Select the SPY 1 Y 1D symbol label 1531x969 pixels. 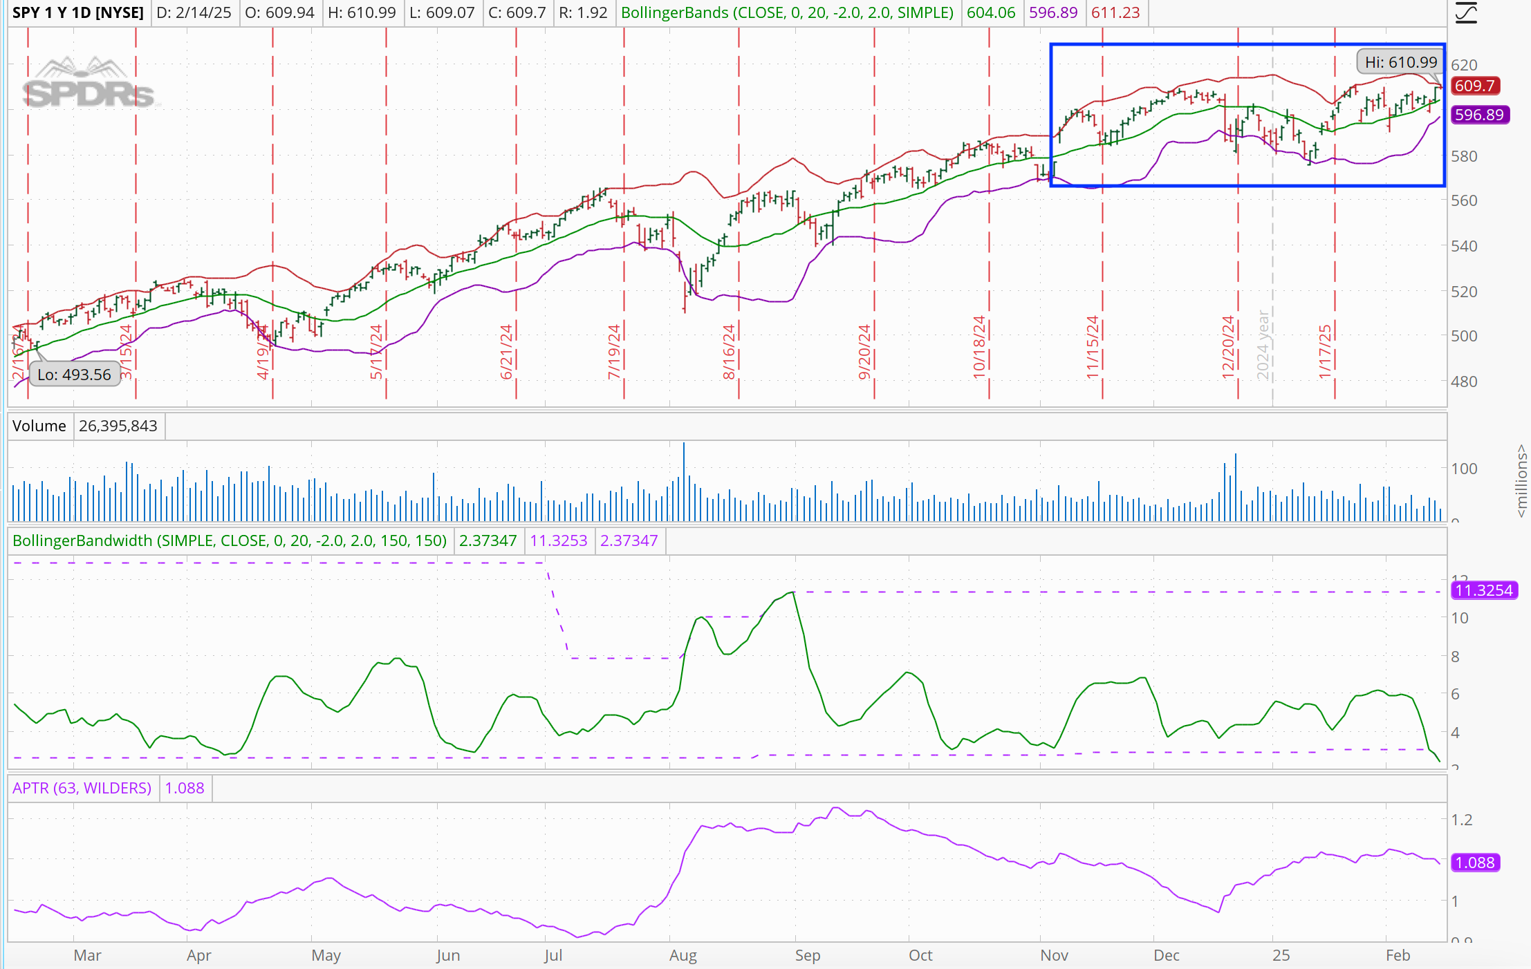[x=78, y=12]
